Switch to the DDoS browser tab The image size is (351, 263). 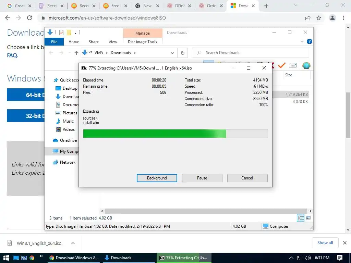click(x=179, y=6)
